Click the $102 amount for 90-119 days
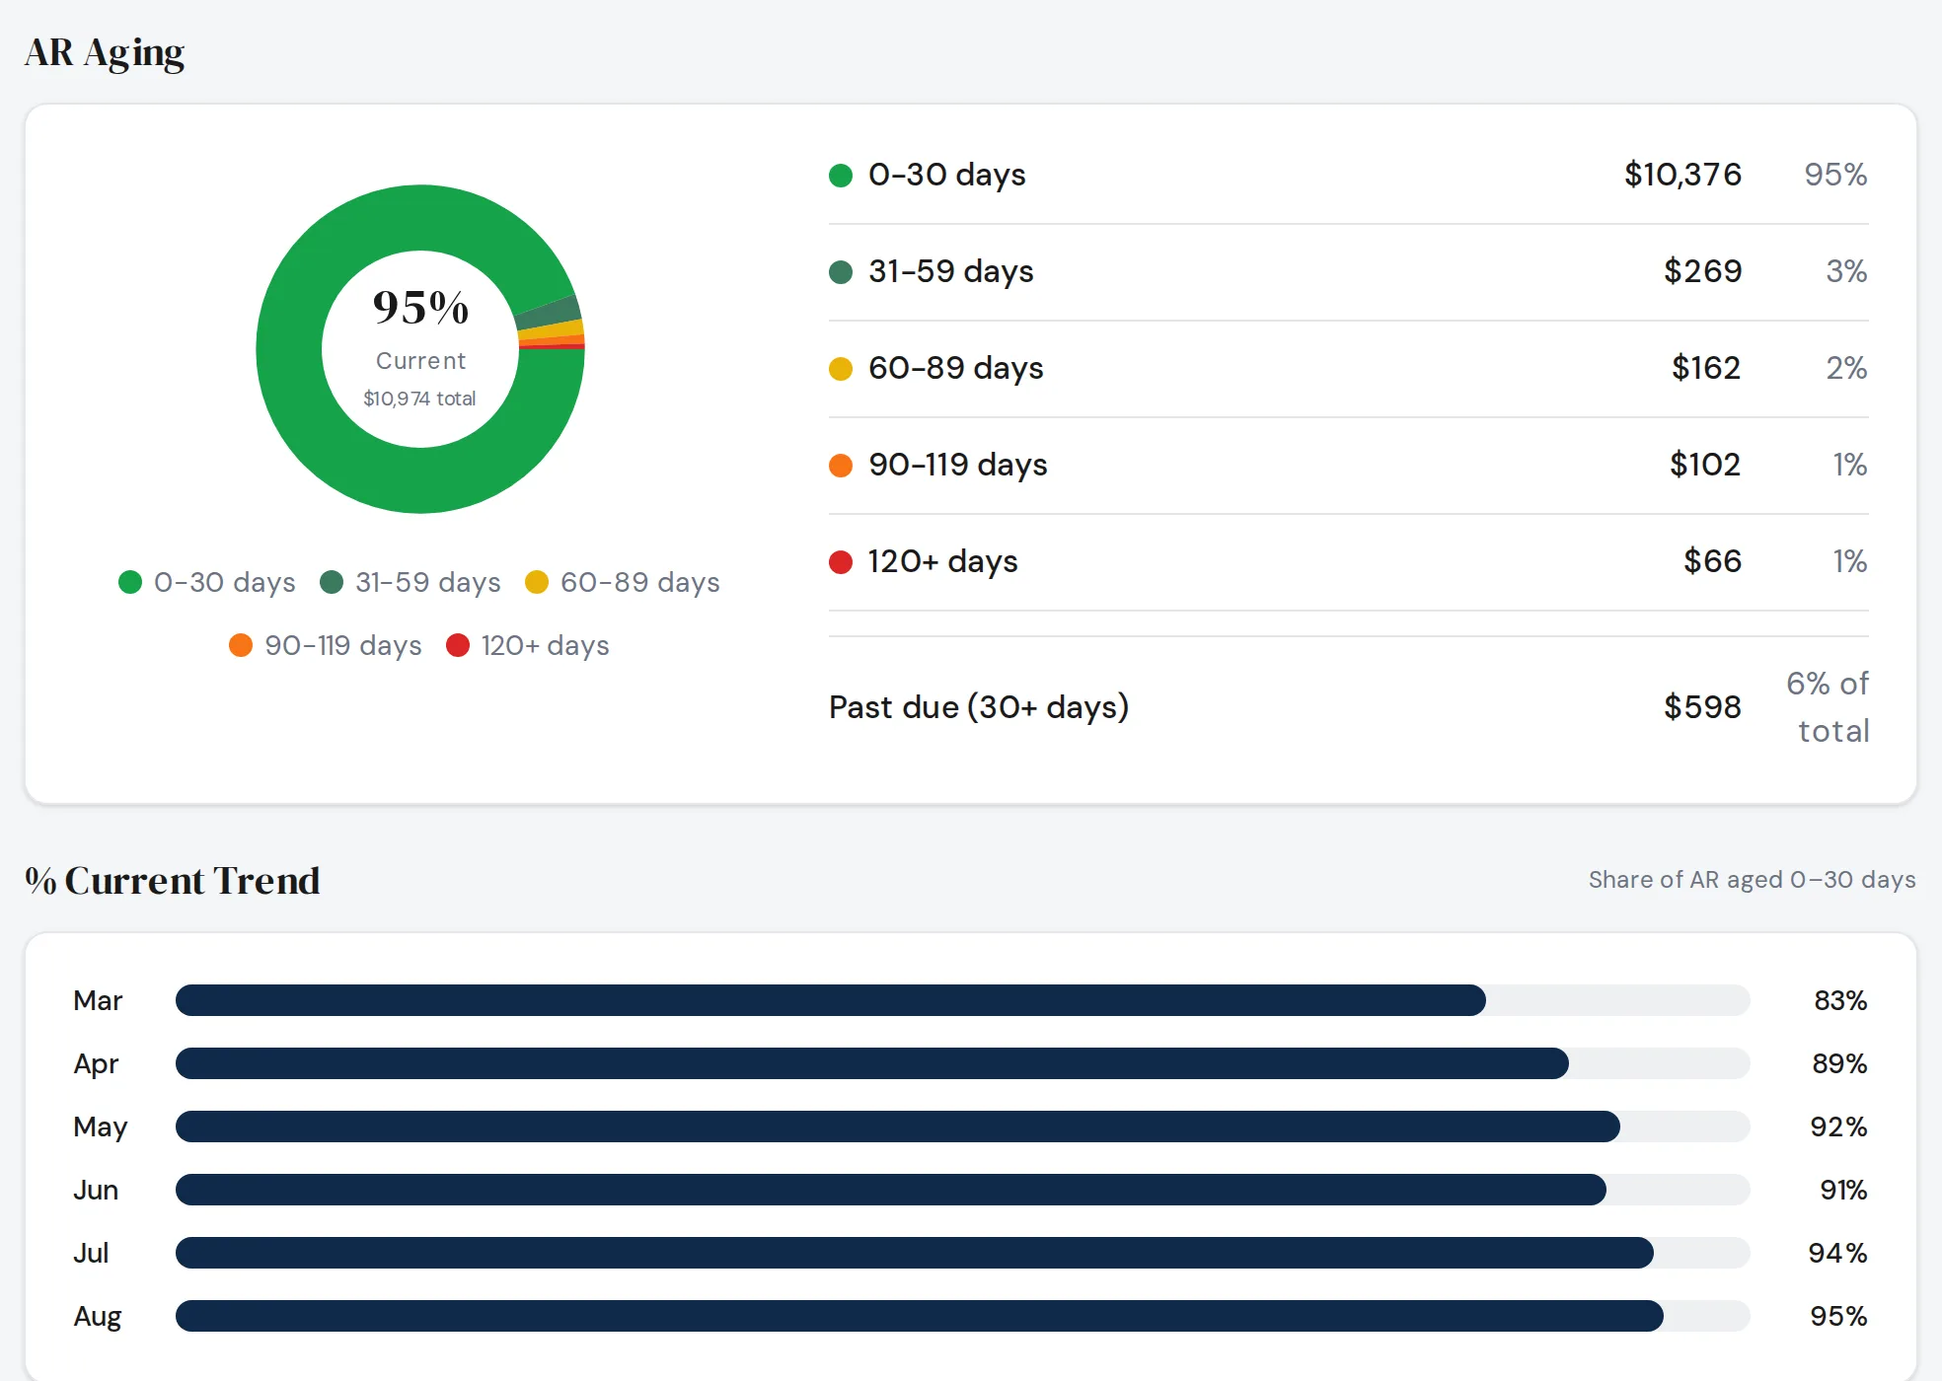This screenshot has height=1381, width=1942. 1705,465
